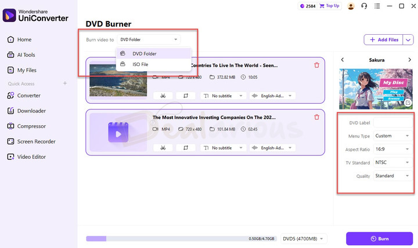Viewport: 418px width, 248px height.
Task: Open the Aspect Ratio dropdown
Action: (392, 149)
